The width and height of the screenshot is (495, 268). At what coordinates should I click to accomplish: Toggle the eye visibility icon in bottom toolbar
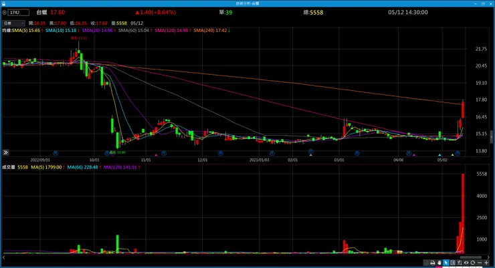(x=466, y=263)
